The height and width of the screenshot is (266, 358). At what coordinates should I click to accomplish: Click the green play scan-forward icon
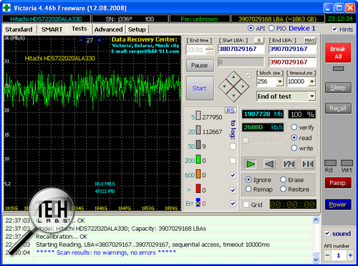click(x=250, y=164)
